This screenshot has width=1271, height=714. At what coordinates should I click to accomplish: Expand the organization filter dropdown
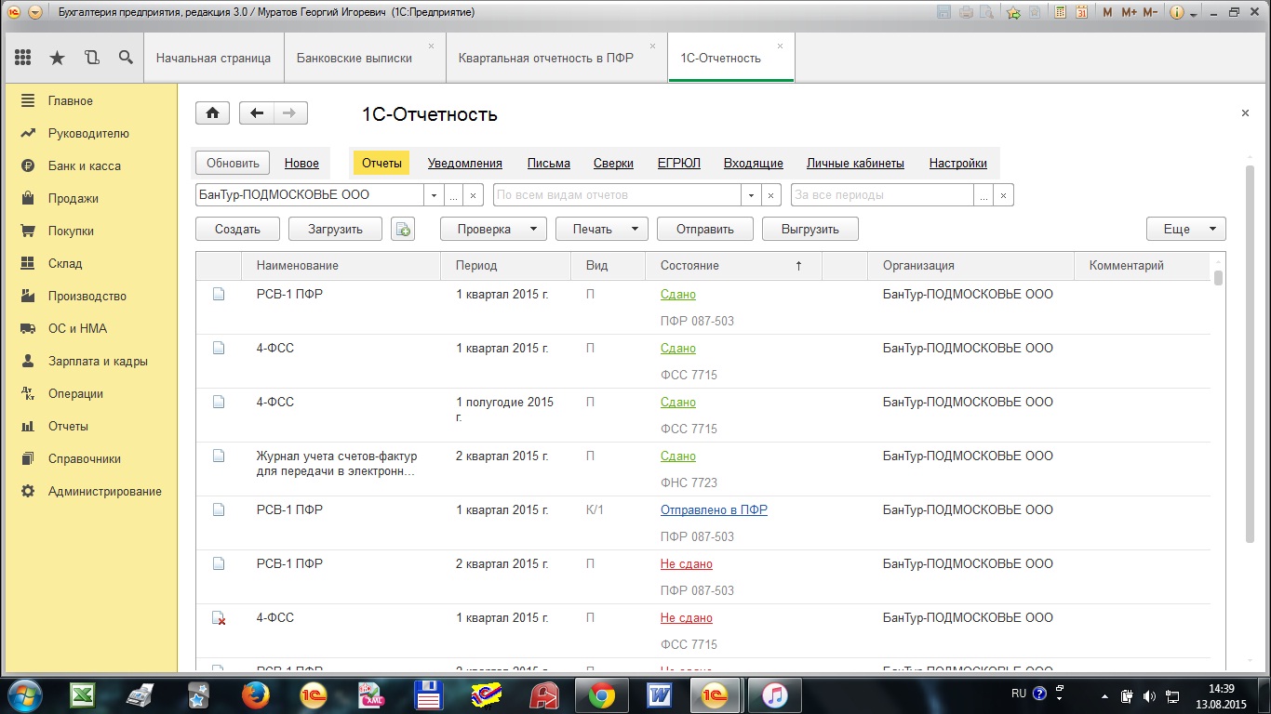pyautogui.click(x=433, y=195)
